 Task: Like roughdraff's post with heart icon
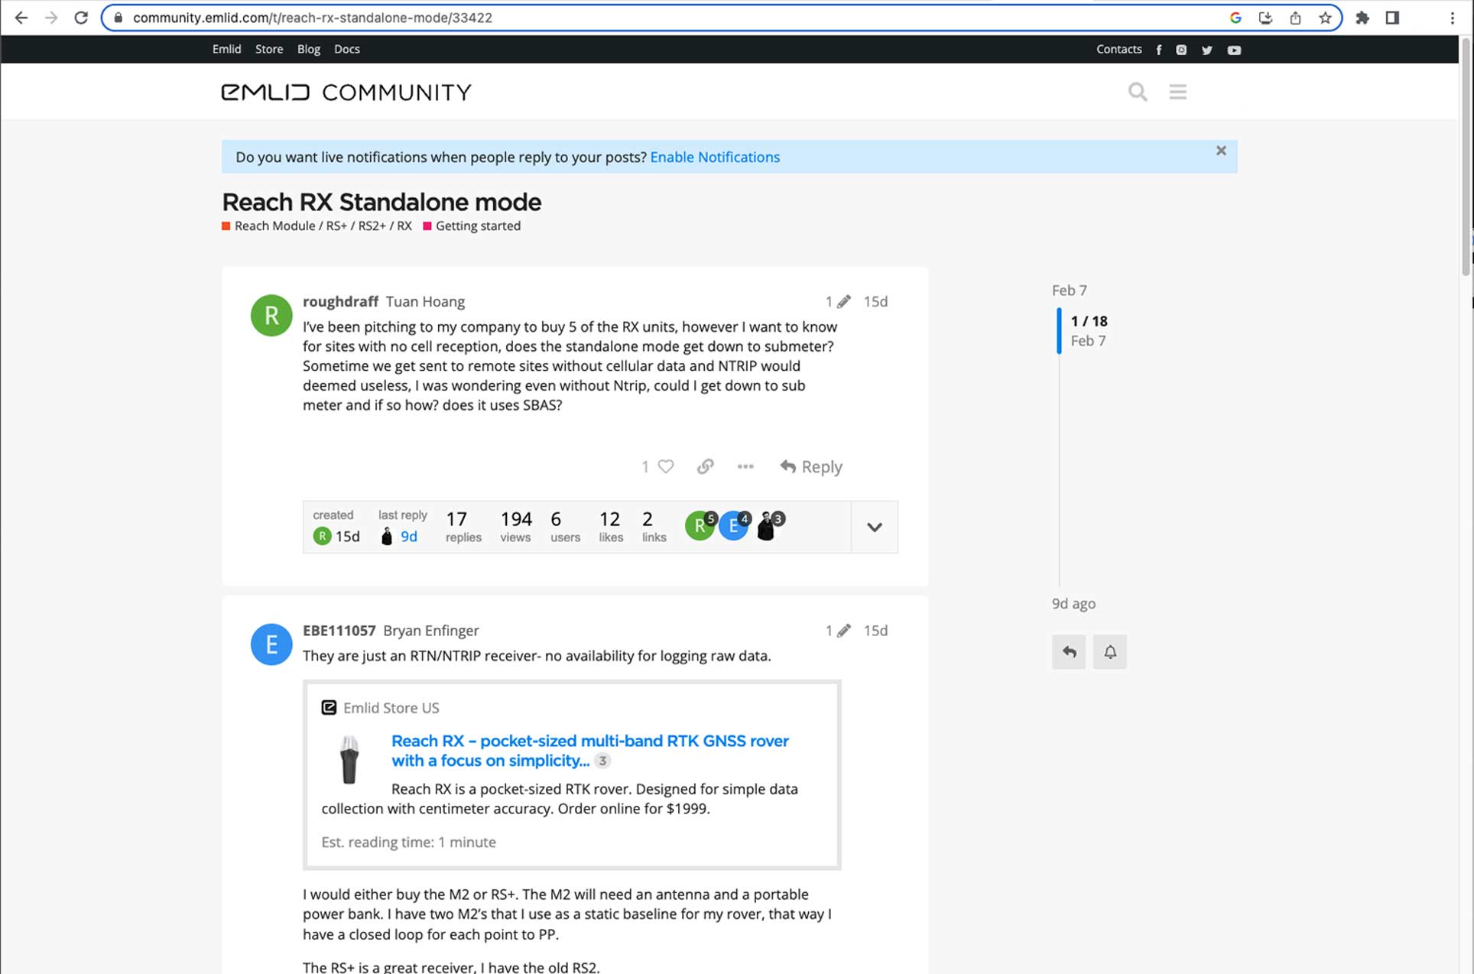(666, 466)
